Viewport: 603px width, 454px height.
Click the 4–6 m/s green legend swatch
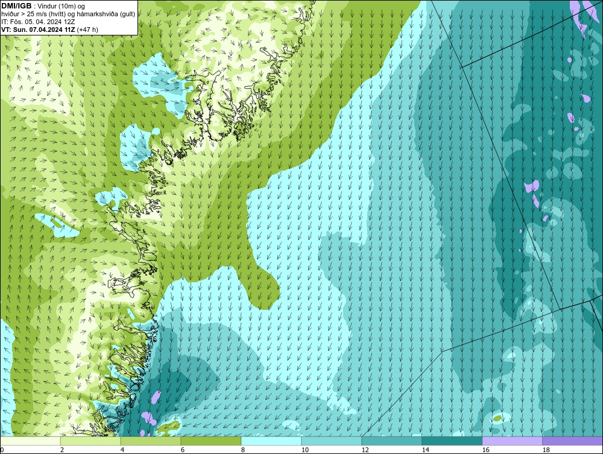coord(151,441)
